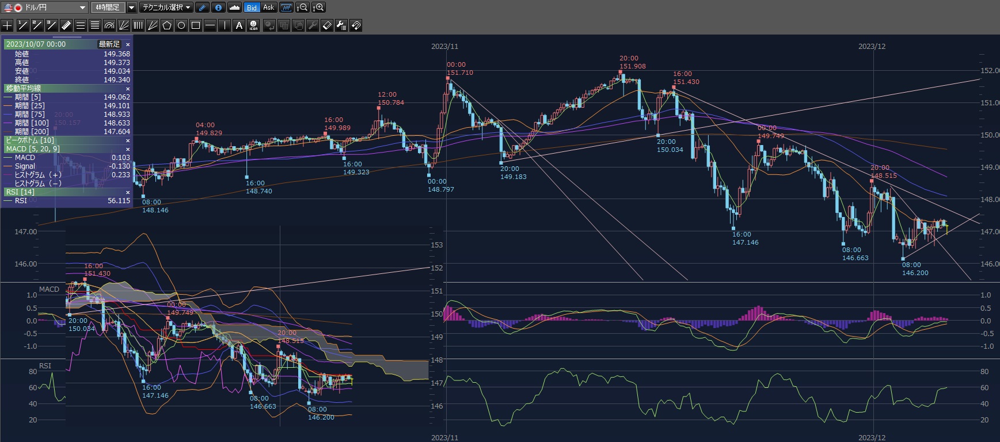Activate the text annotation 'A' tool
The image size is (1000, 442).
[x=239, y=25]
